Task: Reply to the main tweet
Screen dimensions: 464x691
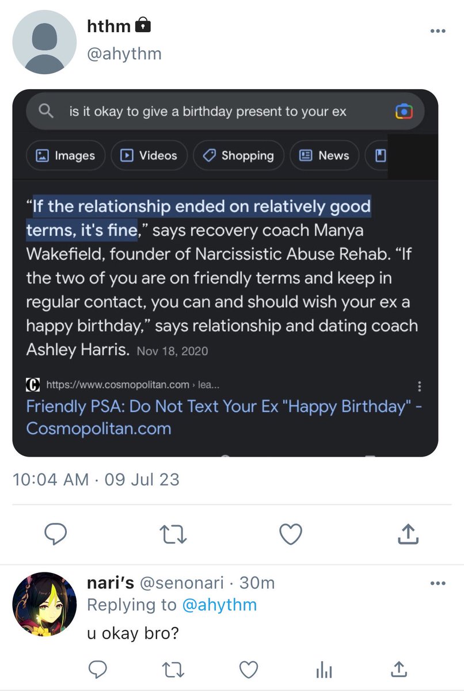Action: point(56,535)
